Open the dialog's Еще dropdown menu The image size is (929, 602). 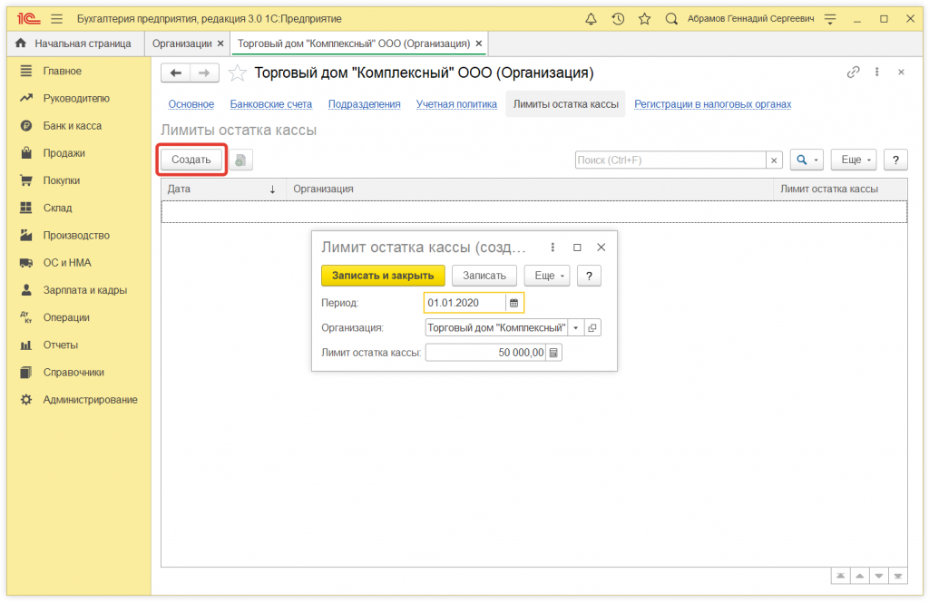click(x=547, y=276)
